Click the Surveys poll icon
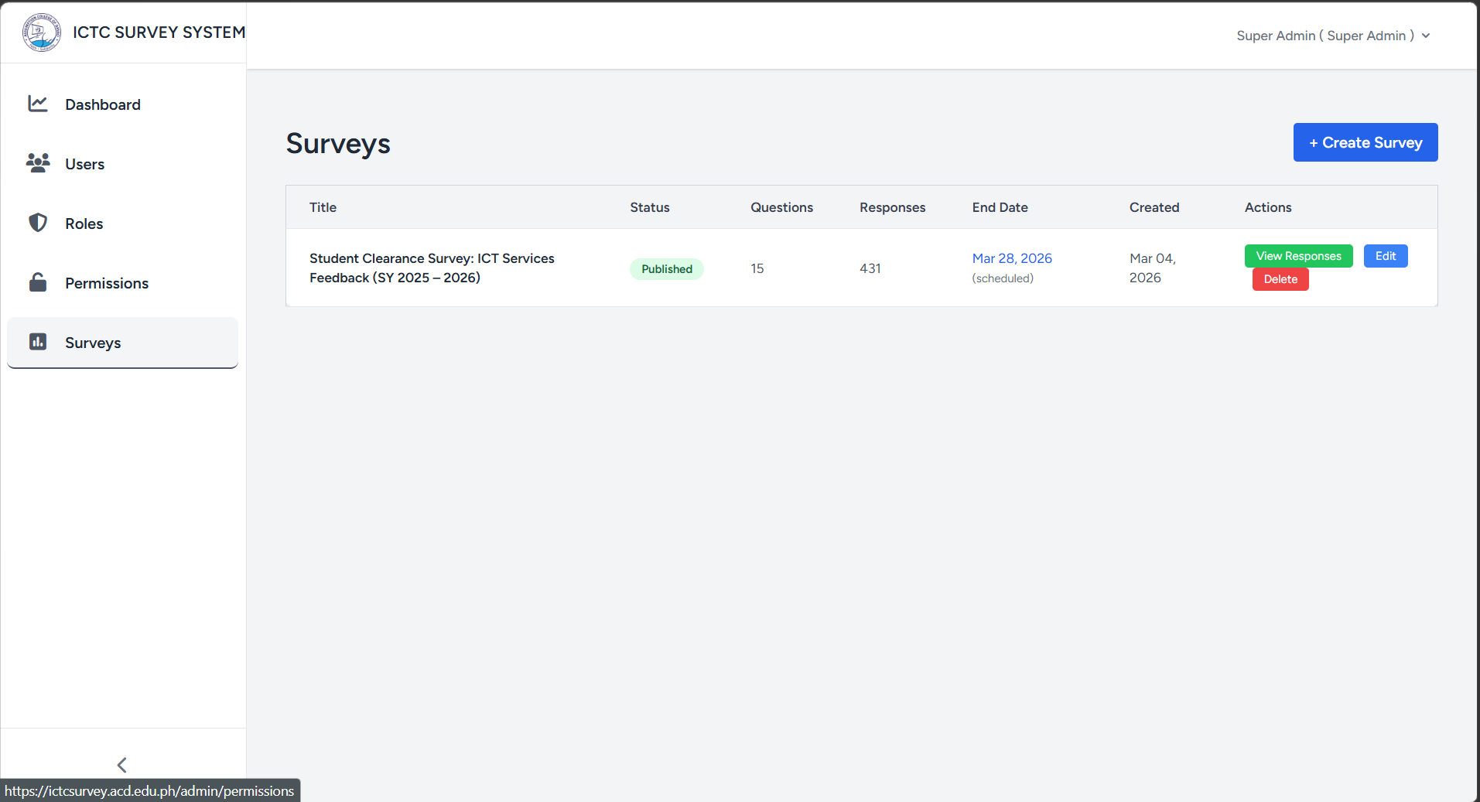 pyautogui.click(x=38, y=342)
